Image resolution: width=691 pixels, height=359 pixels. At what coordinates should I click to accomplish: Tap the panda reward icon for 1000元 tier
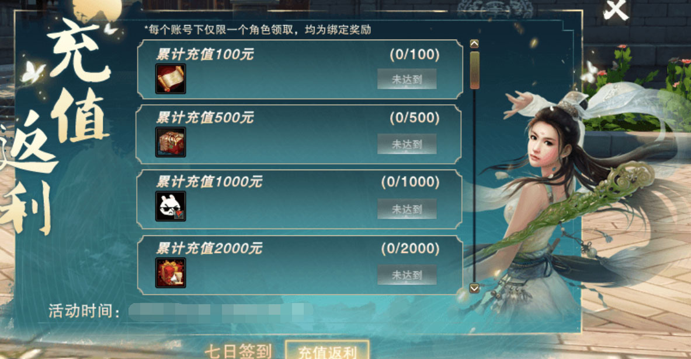tap(171, 206)
